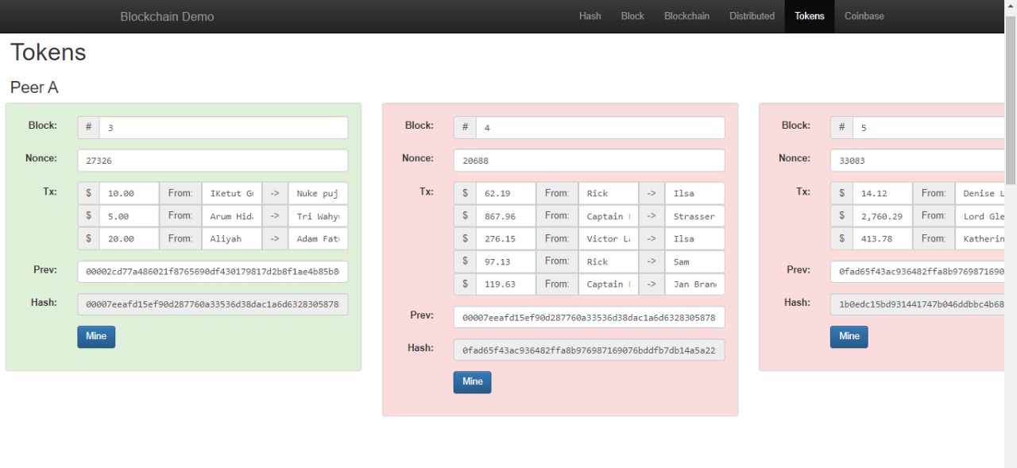Screen dimensions: 1017x468
Task: Click the Blockchain Demo brand link
Action: pyautogui.click(x=167, y=17)
